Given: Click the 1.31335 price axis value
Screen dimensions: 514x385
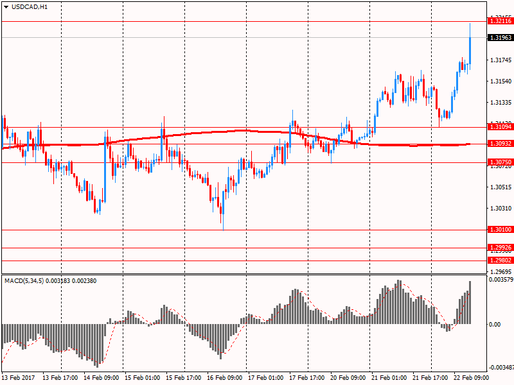Looking at the screenshot, I should click(501, 103).
